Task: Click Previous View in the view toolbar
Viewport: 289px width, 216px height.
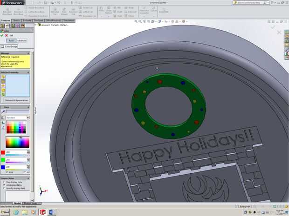Action: click(144, 21)
